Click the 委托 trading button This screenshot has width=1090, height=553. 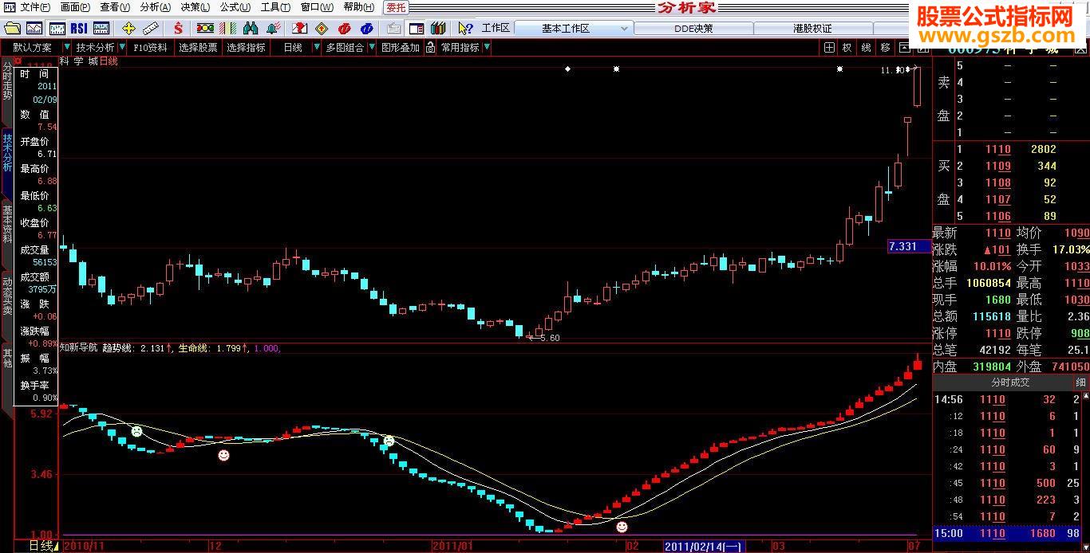click(396, 7)
